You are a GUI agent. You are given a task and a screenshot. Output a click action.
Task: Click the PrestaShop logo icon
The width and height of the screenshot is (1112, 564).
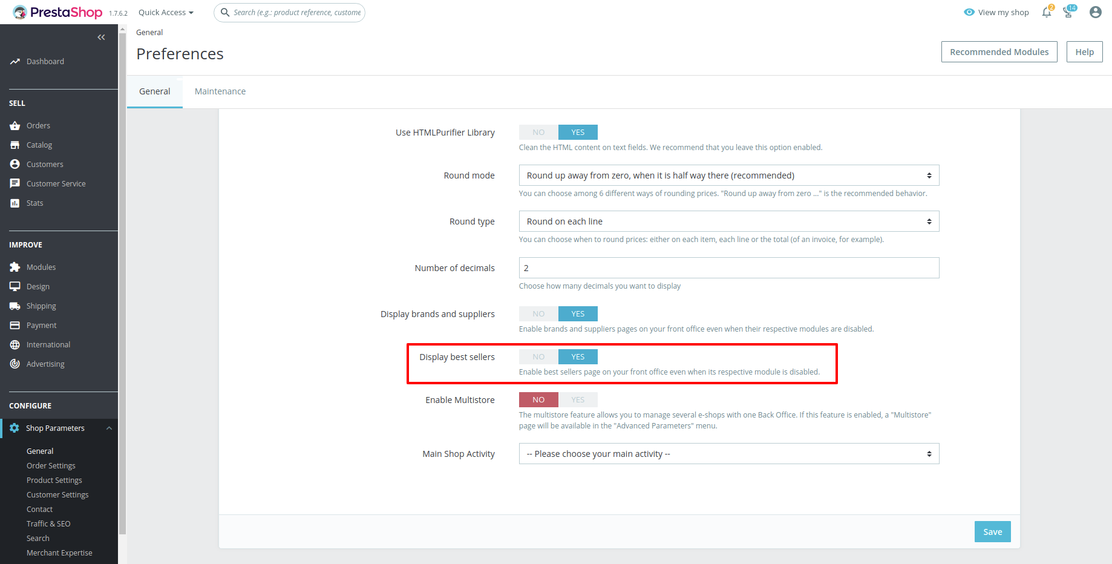pyautogui.click(x=20, y=12)
